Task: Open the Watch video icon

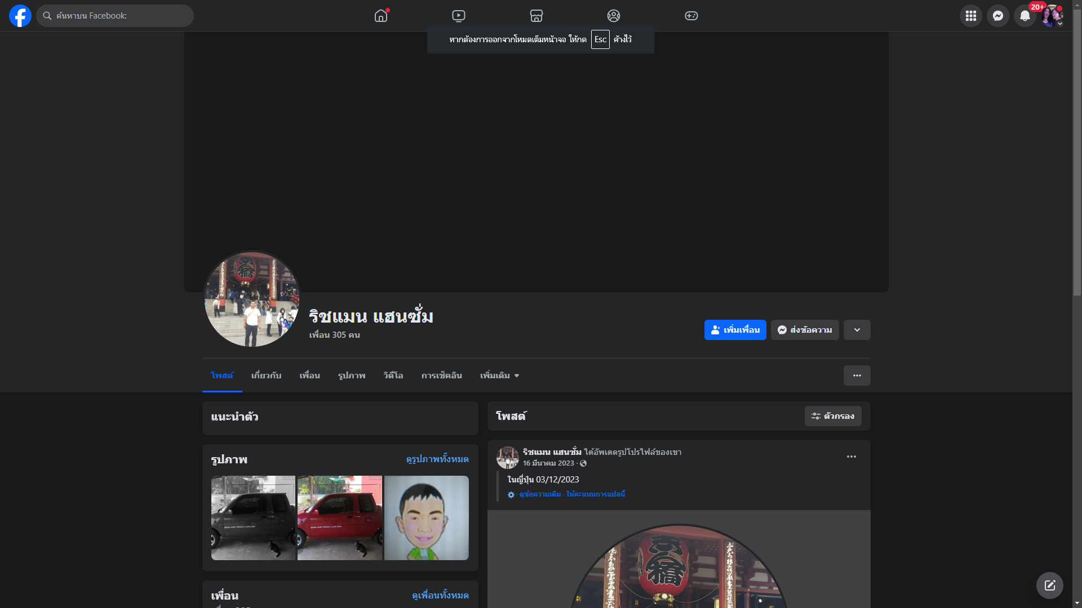Action: pyautogui.click(x=459, y=16)
